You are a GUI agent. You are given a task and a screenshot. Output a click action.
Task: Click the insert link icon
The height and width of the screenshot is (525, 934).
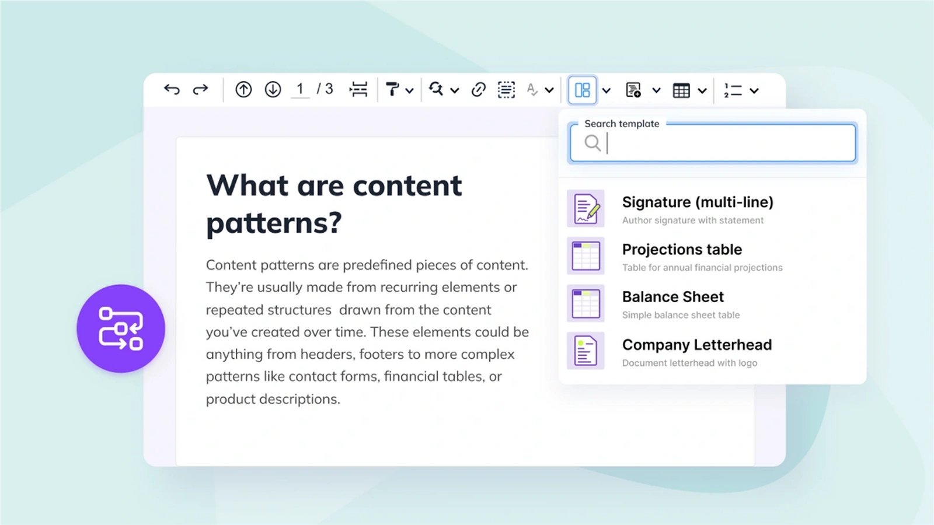click(478, 89)
